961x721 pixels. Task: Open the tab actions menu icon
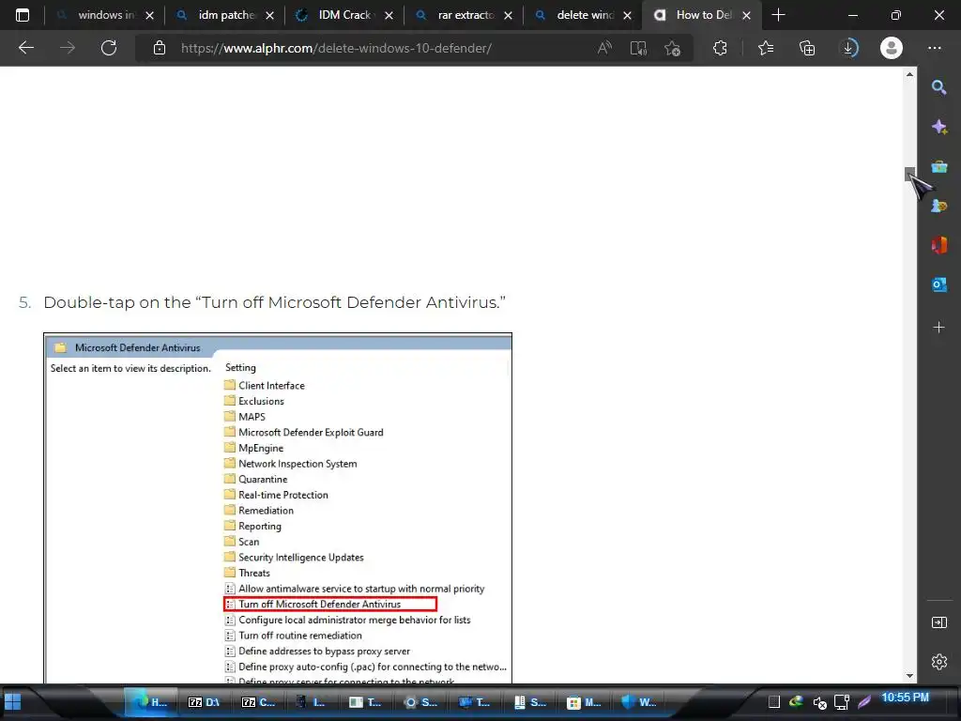[23, 15]
